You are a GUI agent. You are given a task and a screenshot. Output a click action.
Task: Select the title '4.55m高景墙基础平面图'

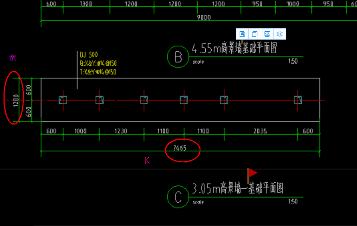(234, 48)
